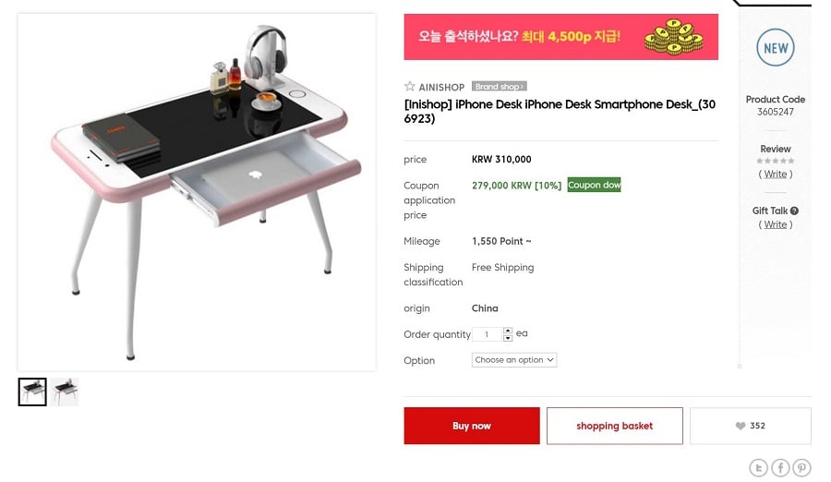Open the Choose an option dropdown
This screenshot has width=831, height=482.
click(514, 360)
